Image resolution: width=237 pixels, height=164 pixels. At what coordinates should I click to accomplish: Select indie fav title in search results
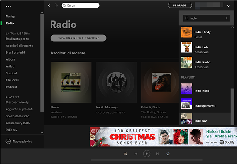[200, 121]
